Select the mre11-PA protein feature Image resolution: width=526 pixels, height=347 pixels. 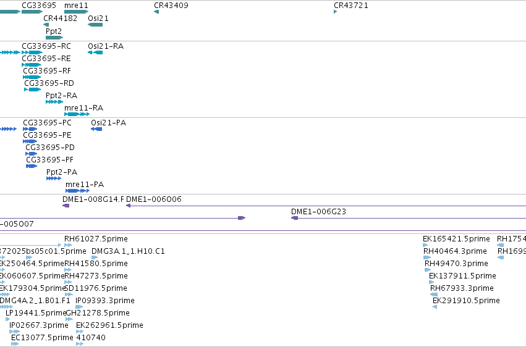coord(77,191)
